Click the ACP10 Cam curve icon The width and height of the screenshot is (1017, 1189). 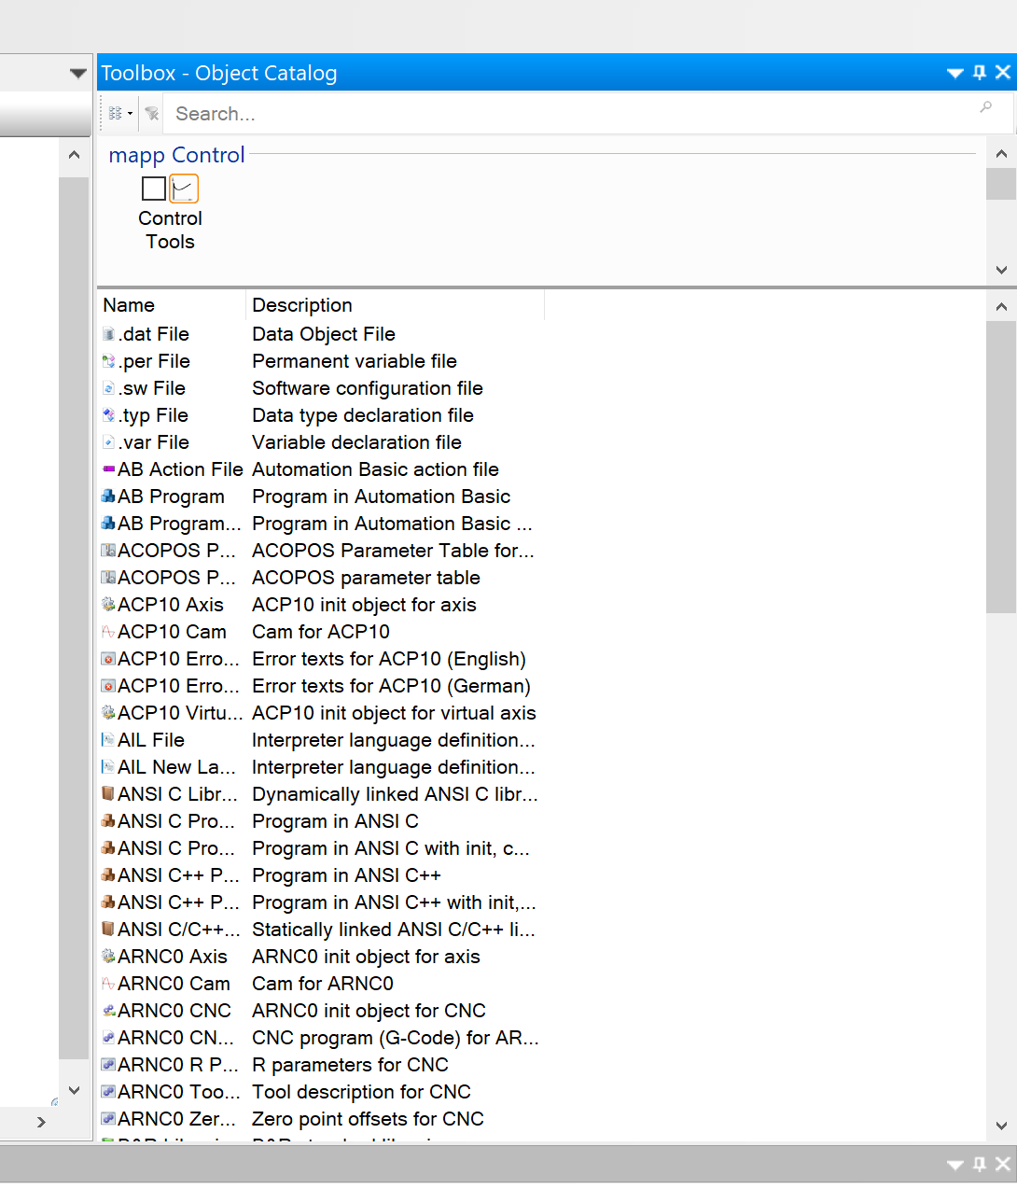109,632
